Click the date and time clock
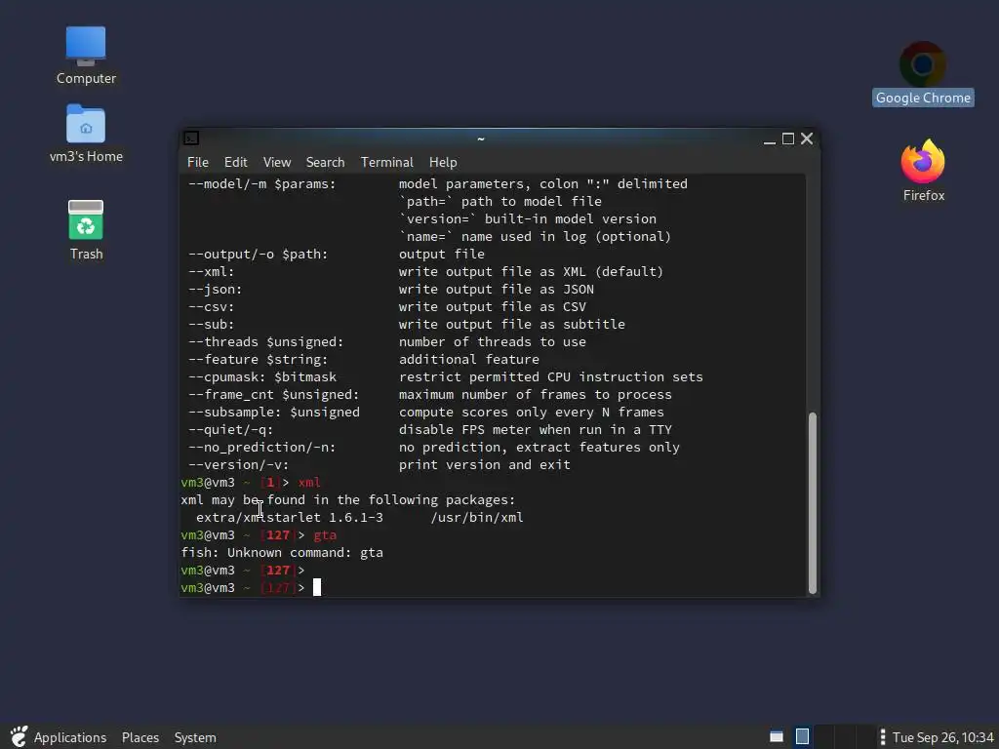The height and width of the screenshot is (749, 999). click(x=943, y=737)
